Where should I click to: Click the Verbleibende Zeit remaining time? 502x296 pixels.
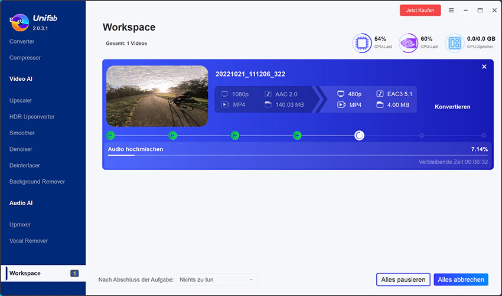tap(454, 162)
